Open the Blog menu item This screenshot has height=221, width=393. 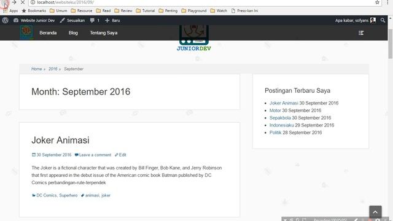coord(73,33)
